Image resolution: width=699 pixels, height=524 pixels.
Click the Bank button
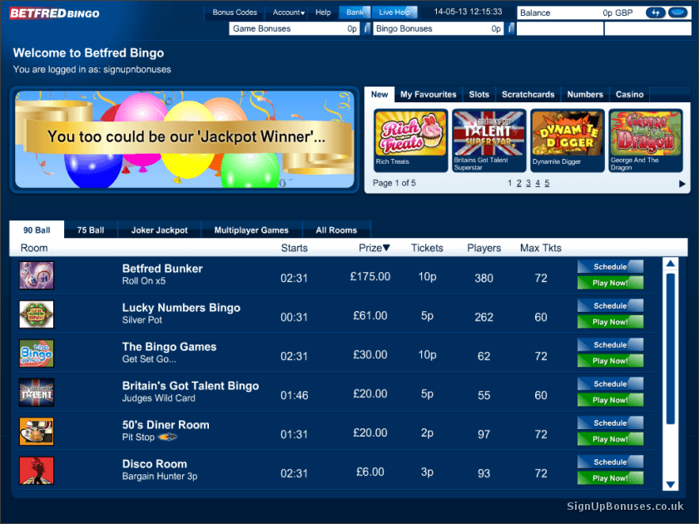tap(354, 12)
